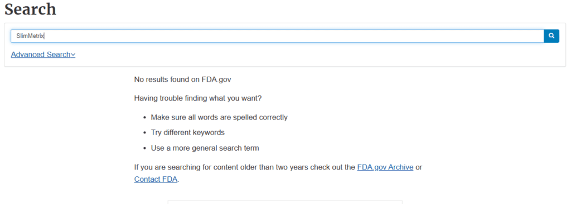Expand the Advanced Search chevron arrow
571x204 pixels.
click(x=73, y=55)
